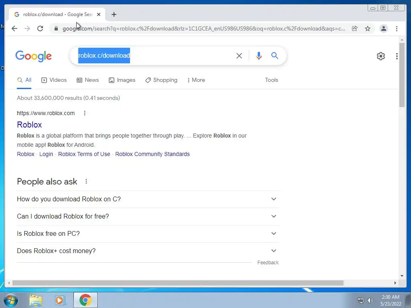Open three-dot options next to roblox.com URL
Image resolution: width=411 pixels, height=308 pixels.
tap(84, 113)
